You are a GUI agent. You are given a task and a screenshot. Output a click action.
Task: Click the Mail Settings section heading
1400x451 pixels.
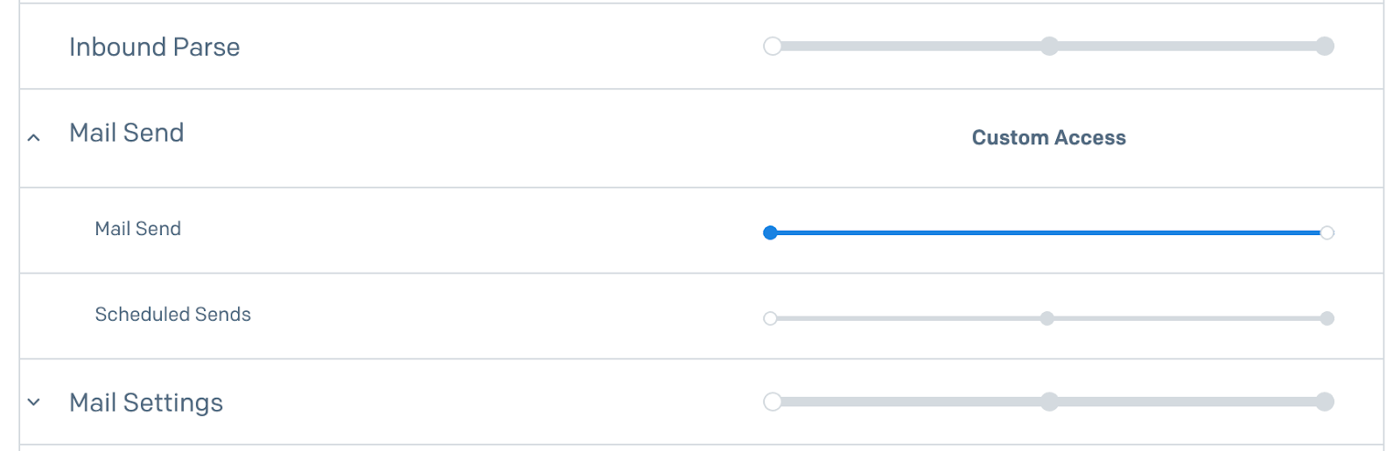click(146, 403)
